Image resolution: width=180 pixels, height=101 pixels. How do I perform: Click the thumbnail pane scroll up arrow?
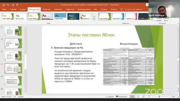point(26,26)
